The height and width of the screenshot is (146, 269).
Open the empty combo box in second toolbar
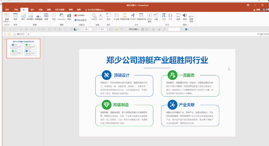coord(175,29)
